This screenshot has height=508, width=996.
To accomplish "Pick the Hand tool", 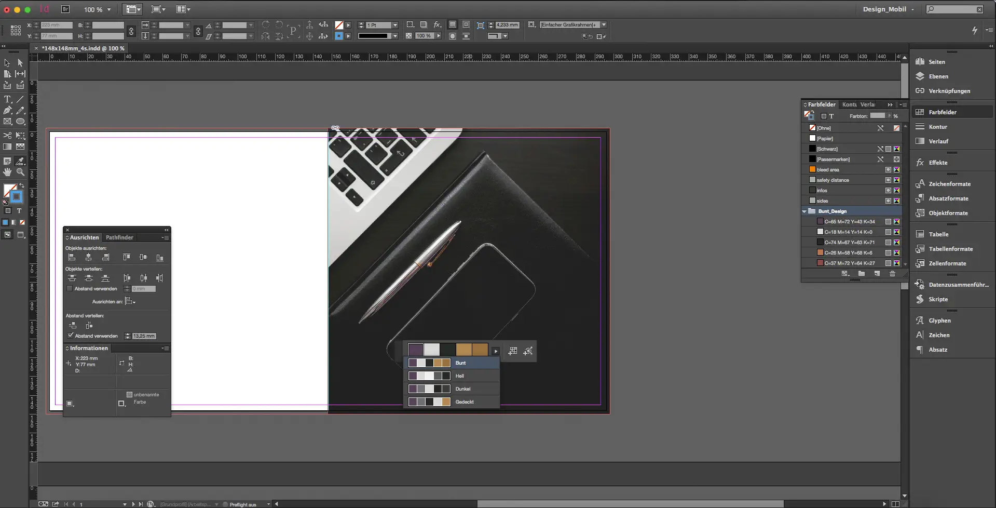I will 7,172.
